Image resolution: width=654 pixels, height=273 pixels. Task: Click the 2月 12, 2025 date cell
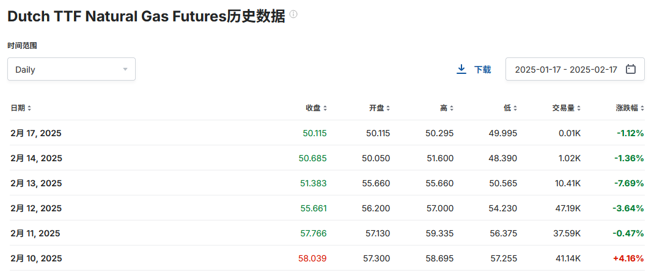tap(36, 208)
